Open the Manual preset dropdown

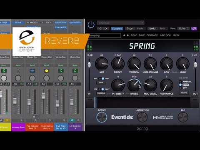[121, 22]
